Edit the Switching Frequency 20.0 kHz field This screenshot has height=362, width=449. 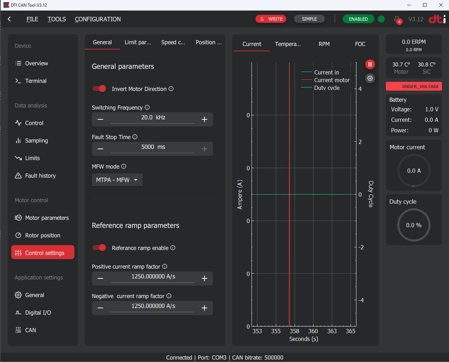153,118
